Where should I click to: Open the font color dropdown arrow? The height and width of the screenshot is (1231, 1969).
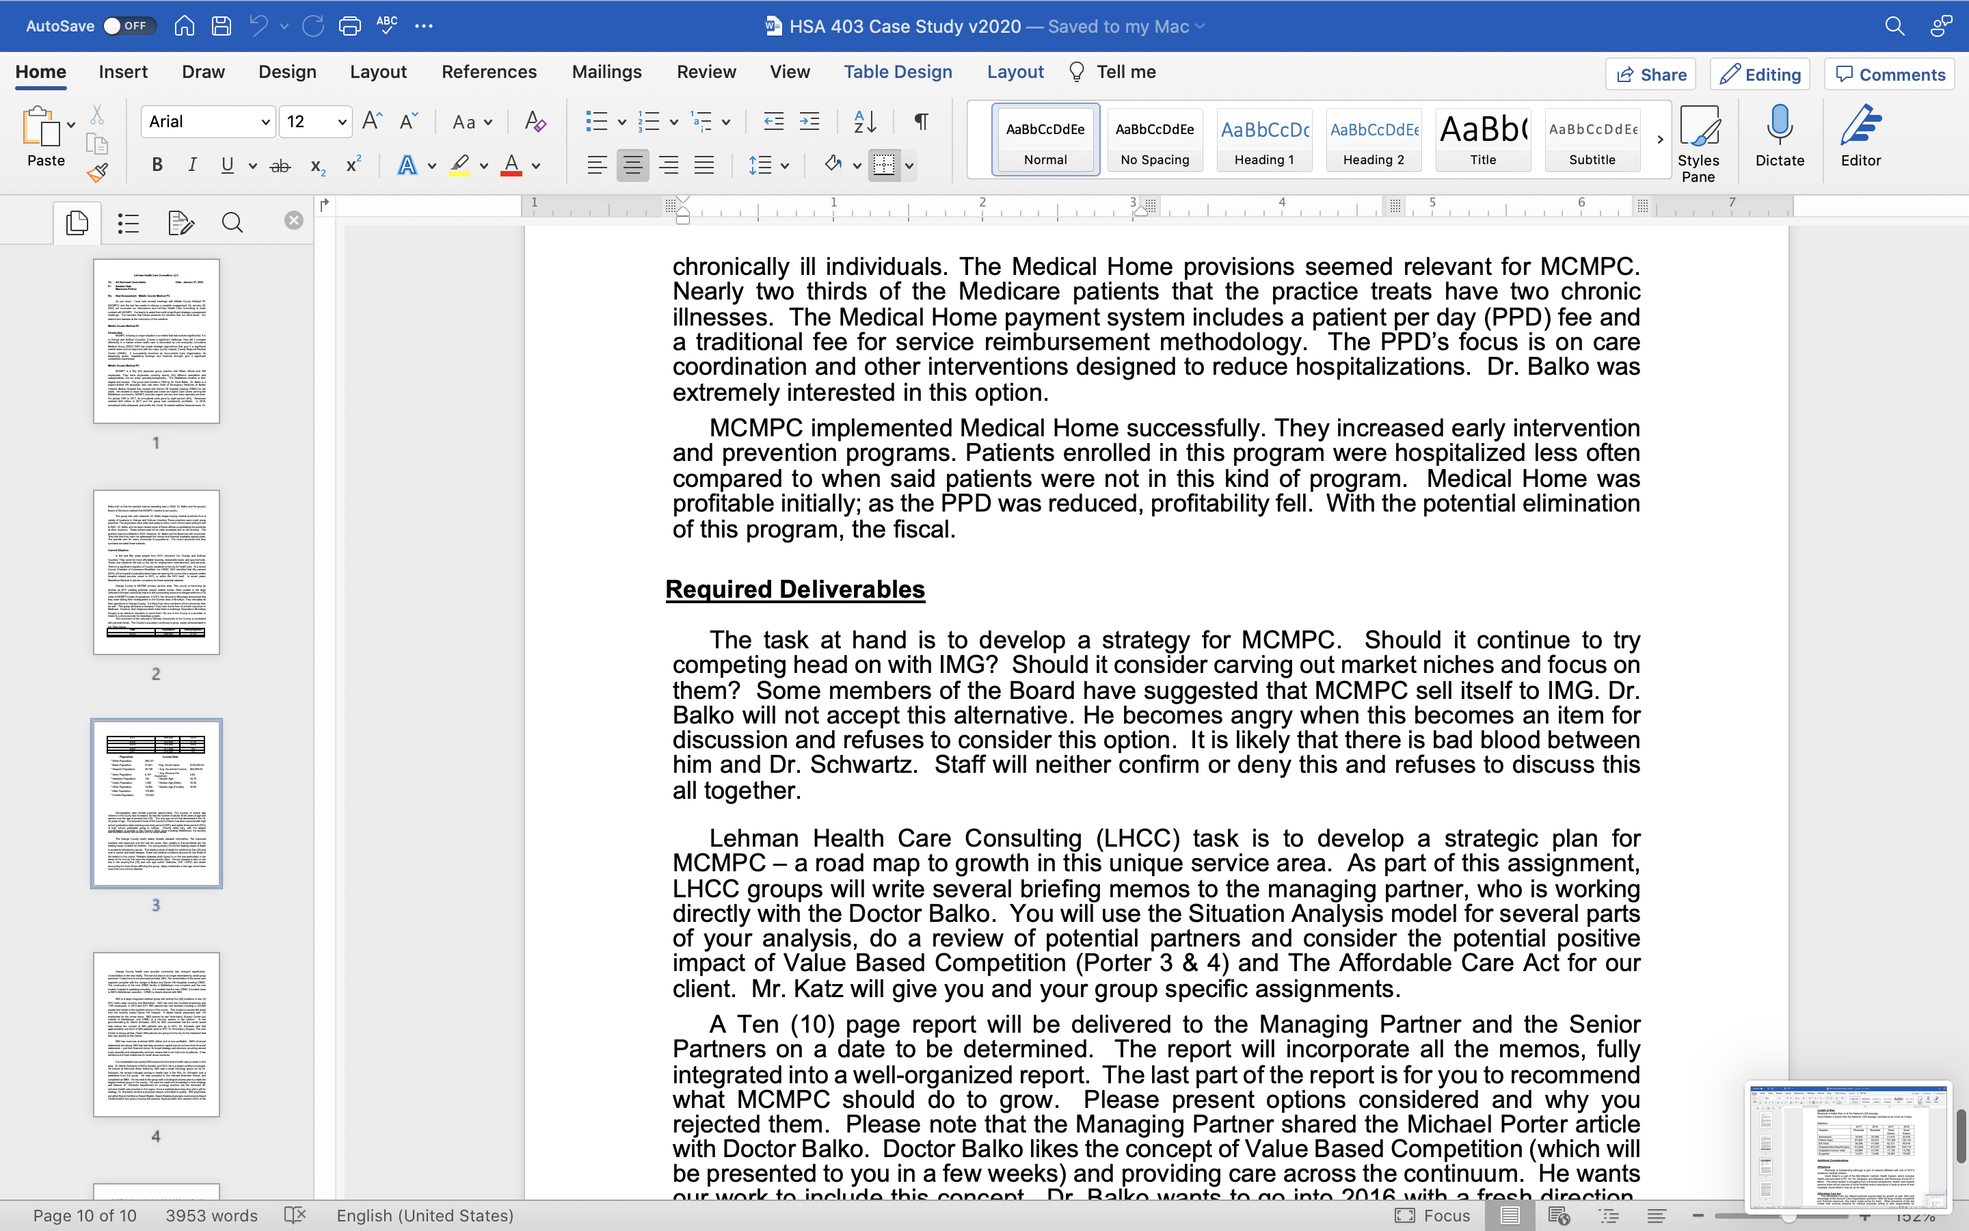click(537, 166)
